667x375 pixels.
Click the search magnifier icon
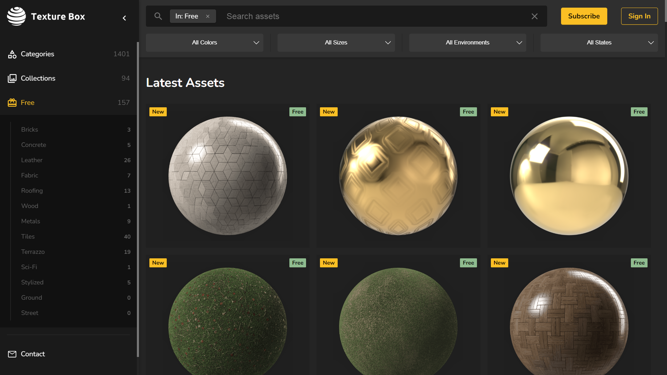tap(158, 16)
